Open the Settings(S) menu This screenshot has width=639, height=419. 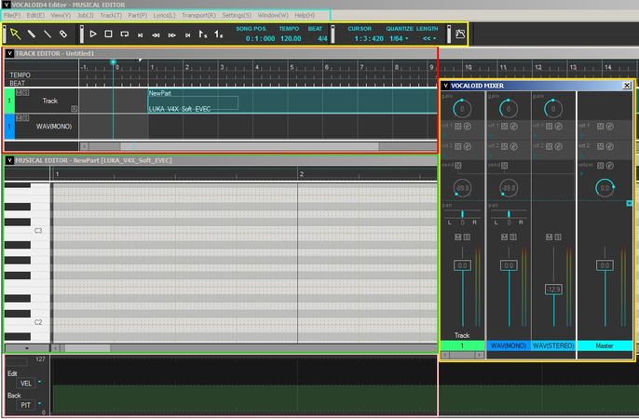237,15
